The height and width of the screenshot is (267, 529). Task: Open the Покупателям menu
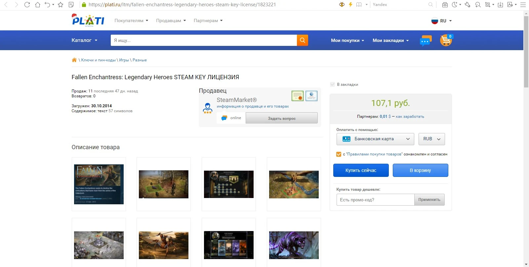pyautogui.click(x=131, y=20)
